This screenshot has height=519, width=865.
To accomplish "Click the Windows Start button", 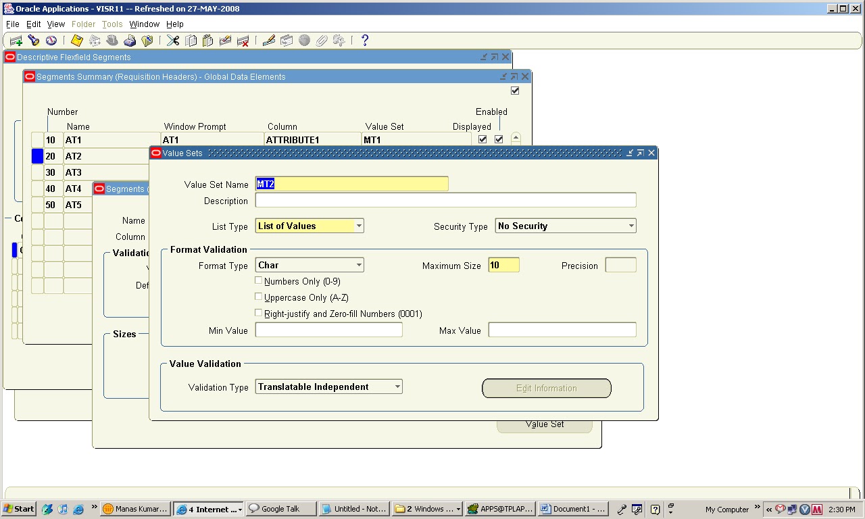I will (x=19, y=509).
